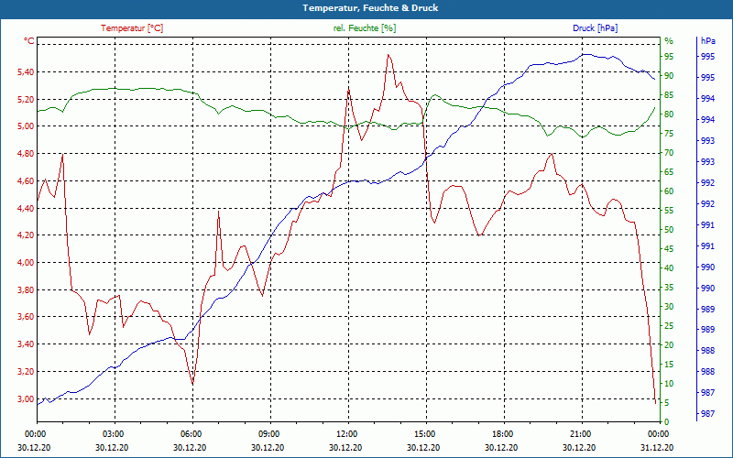733x458 pixels.
Task: Click the green 70 humidity axis tick
Action: click(x=669, y=153)
